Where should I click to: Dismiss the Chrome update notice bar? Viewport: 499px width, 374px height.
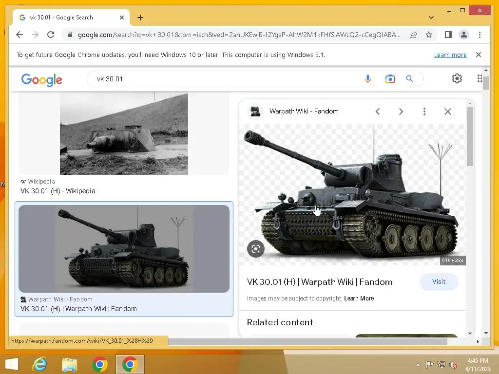pos(479,55)
